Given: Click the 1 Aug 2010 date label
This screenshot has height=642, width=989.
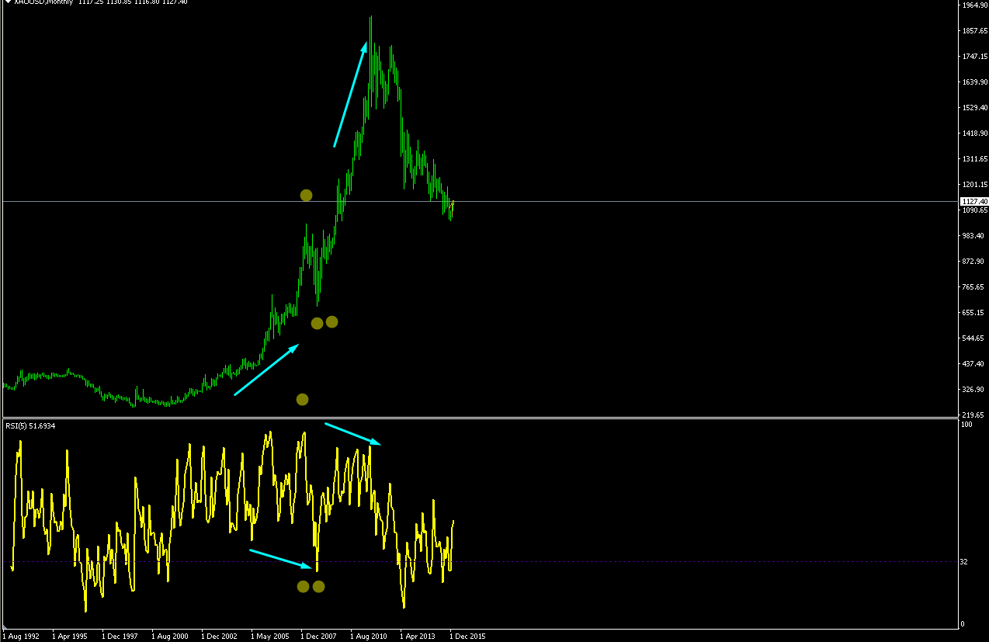Looking at the screenshot, I should tap(367, 636).
